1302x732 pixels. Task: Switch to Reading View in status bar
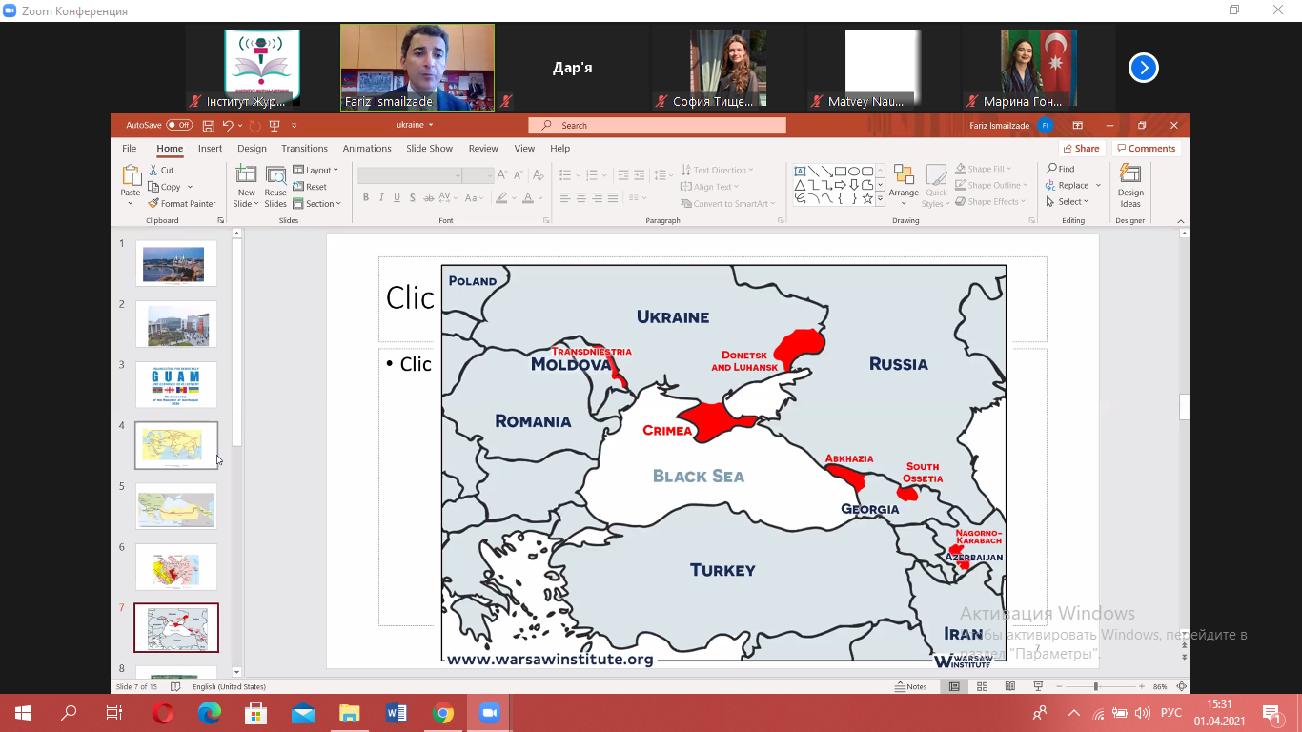tap(1009, 686)
